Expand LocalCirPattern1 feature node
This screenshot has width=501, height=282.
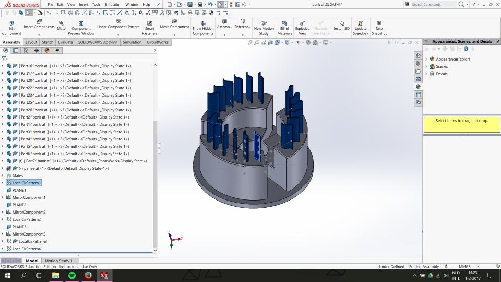click(3, 183)
